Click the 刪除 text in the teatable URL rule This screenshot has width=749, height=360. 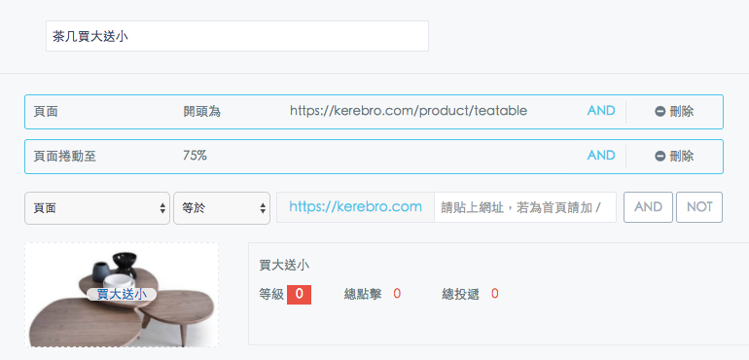[682, 112]
